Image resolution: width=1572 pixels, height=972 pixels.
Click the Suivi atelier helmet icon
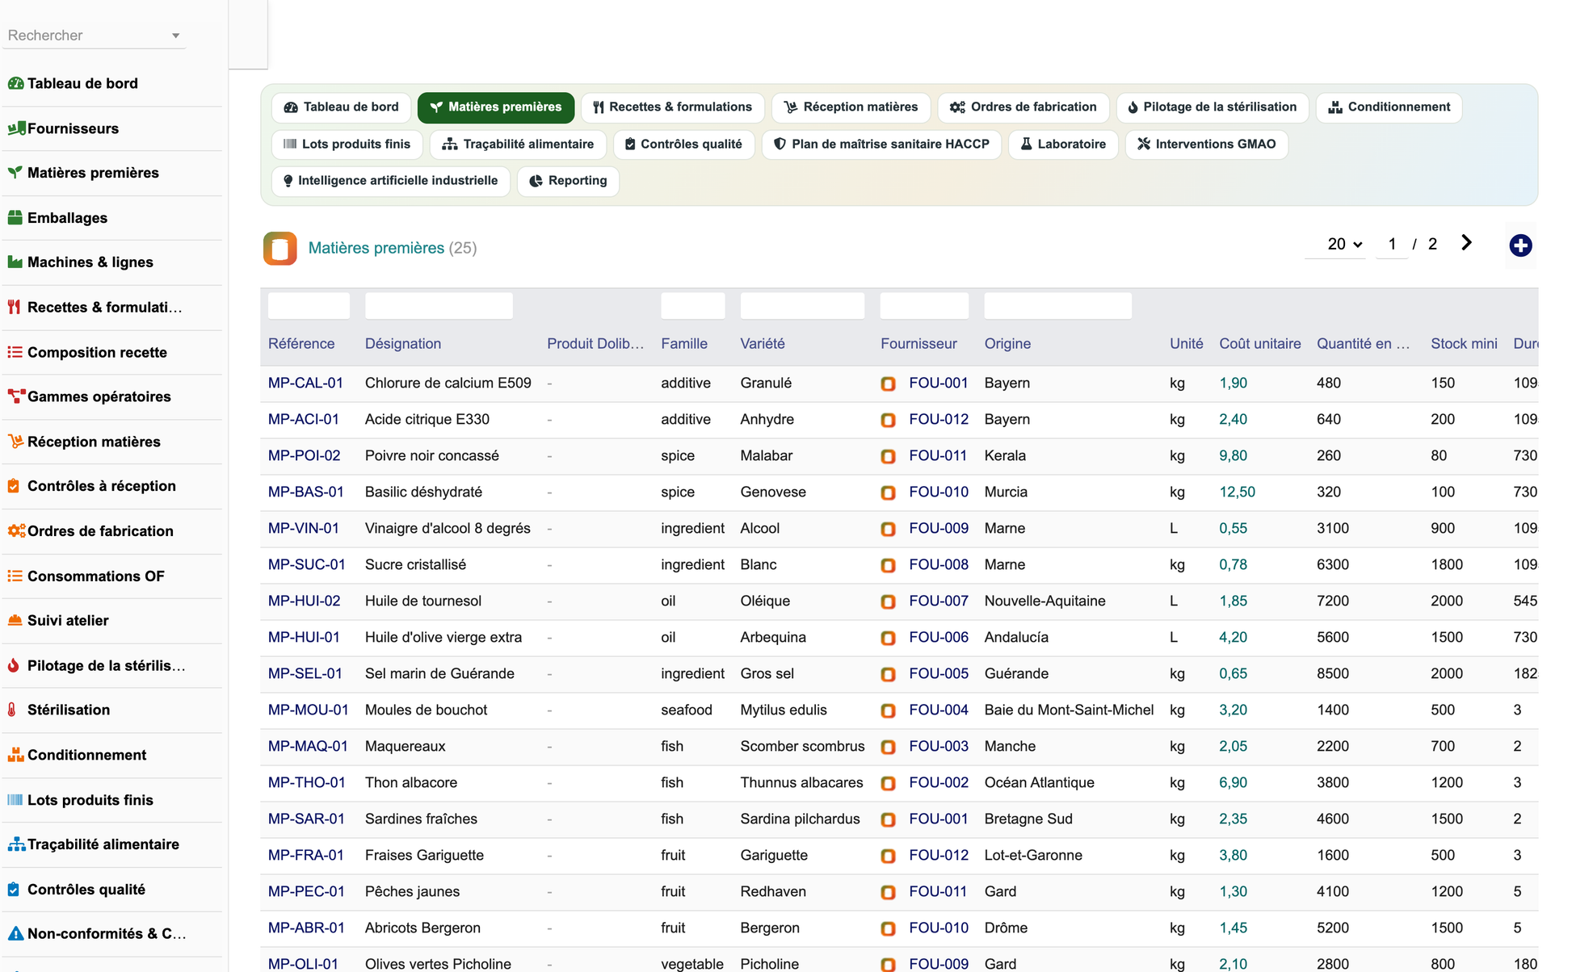(x=15, y=621)
